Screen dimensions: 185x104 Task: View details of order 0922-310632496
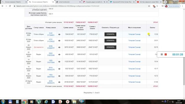tap(59, 55)
